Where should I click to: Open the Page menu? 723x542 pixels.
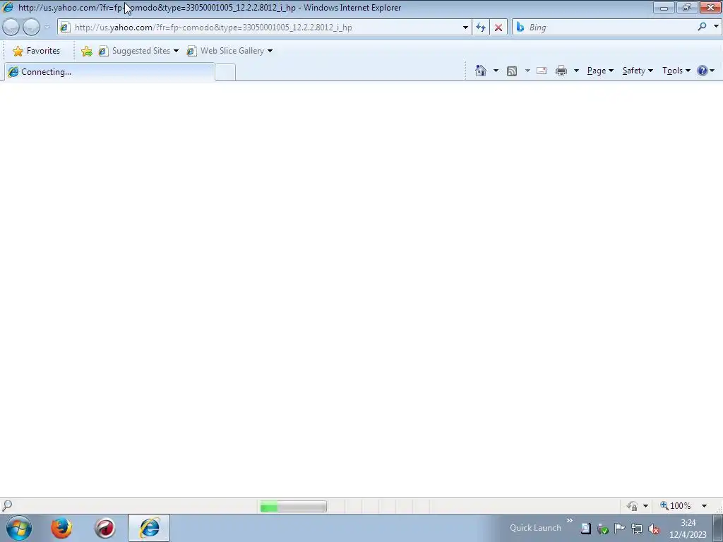600,71
